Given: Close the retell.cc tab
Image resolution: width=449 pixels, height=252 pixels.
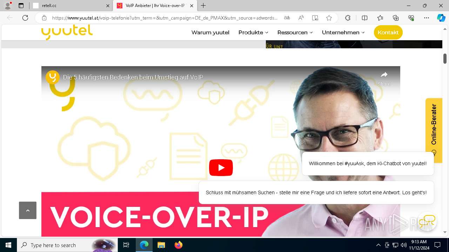Looking at the screenshot, I should coord(108,6).
